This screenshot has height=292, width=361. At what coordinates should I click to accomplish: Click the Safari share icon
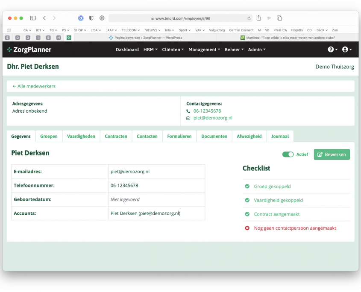click(258, 18)
